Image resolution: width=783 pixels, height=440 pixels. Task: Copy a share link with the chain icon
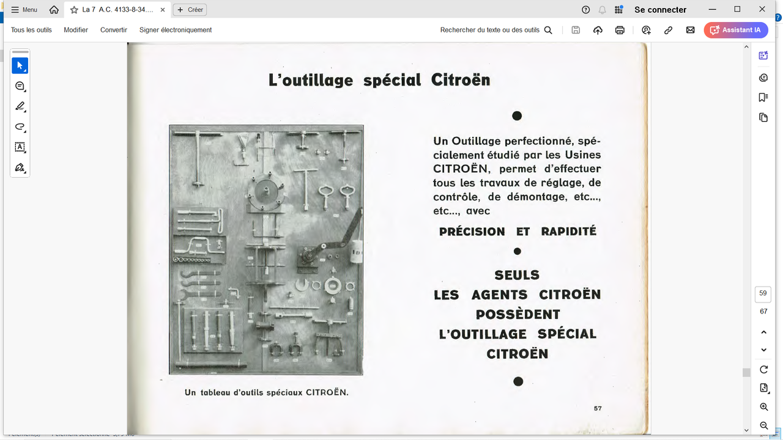(x=668, y=30)
